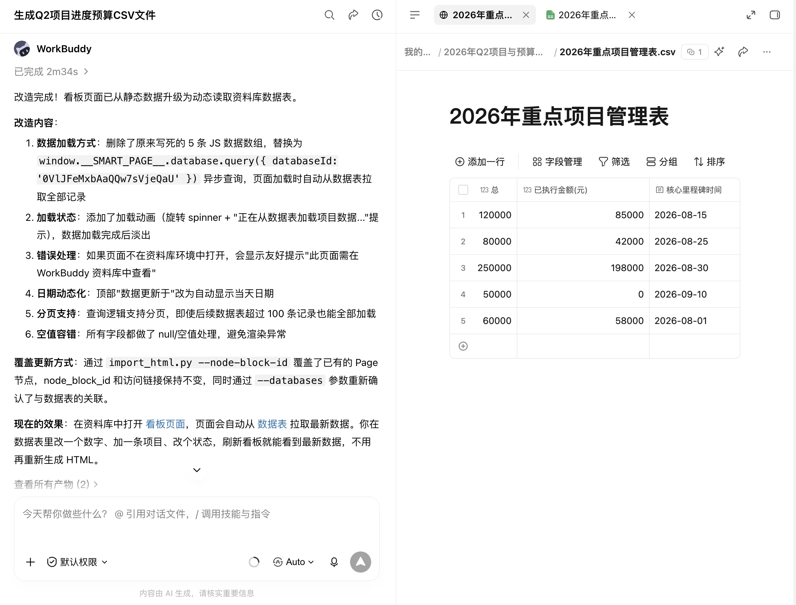796x605 pixels.
Task: Expand the 已完成 2m34s details chevron
Action: 86,72
